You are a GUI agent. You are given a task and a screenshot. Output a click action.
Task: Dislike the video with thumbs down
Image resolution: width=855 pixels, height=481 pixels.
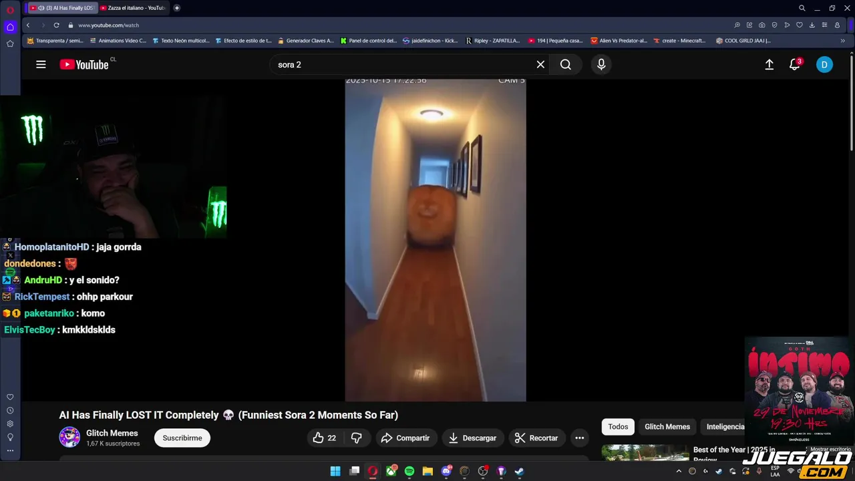pyautogui.click(x=357, y=438)
